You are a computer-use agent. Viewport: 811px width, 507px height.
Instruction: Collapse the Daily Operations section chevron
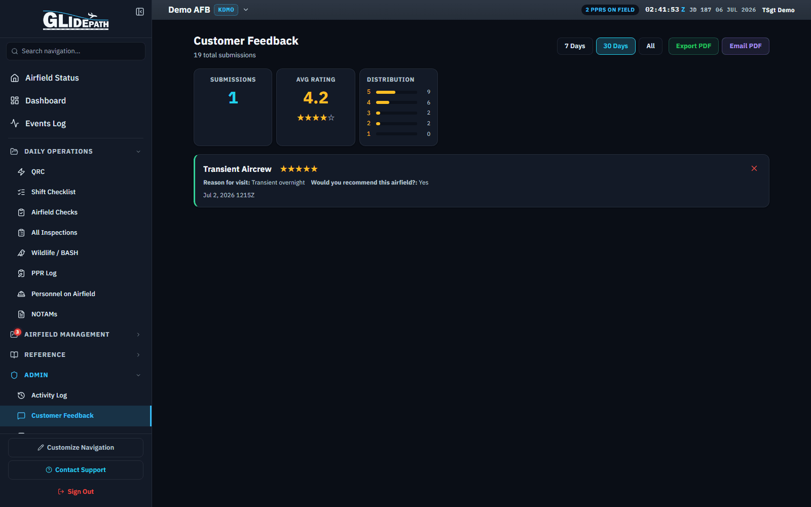[138, 152]
